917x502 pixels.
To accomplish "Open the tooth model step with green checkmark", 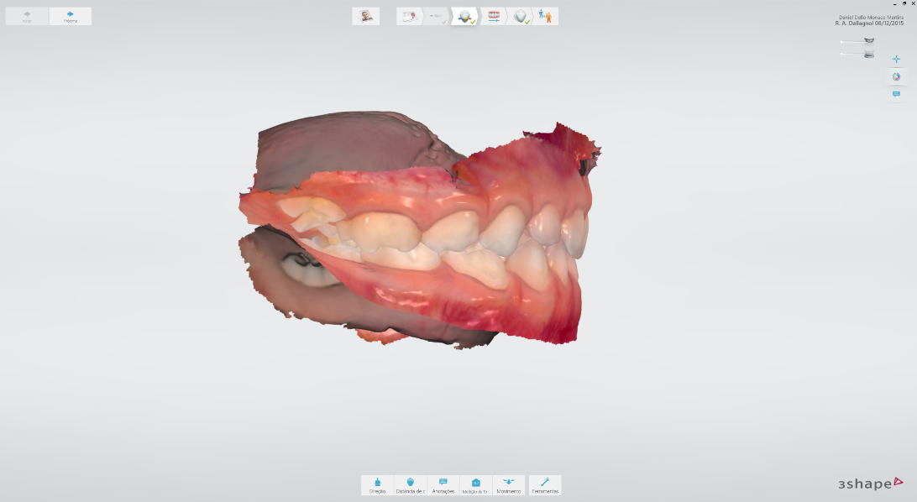I will [521, 16].
